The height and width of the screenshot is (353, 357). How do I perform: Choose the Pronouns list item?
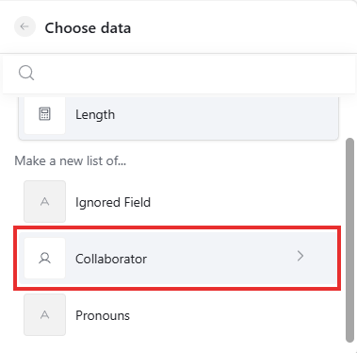point(178,315)
